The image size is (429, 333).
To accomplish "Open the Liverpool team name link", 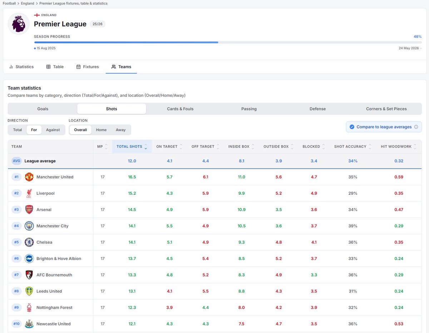I will click(45, 193).
